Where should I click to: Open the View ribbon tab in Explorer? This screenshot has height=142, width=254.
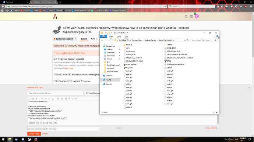coord(126,37)
